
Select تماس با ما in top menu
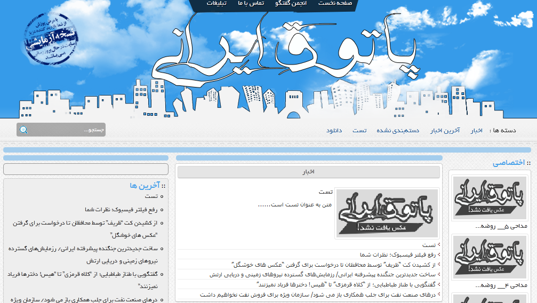point(251,3)
